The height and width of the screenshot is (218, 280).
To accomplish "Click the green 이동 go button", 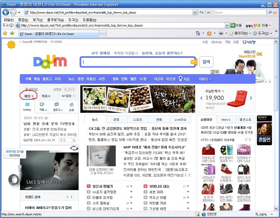I will coord(236,25).
